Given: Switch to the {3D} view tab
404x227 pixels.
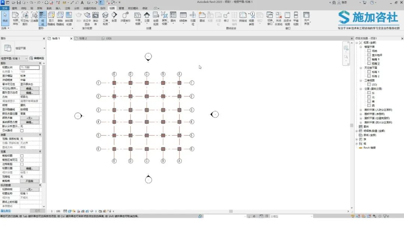Looking at the screenshot, I should tap(109, 38).
